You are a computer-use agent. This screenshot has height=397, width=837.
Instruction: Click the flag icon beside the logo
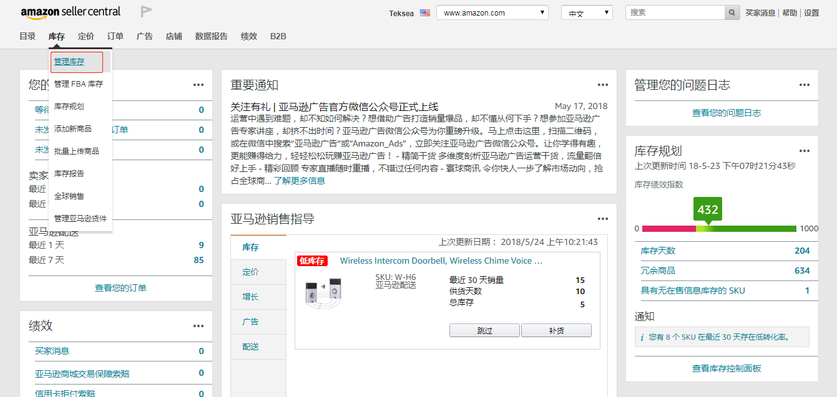tap(146, 12)
